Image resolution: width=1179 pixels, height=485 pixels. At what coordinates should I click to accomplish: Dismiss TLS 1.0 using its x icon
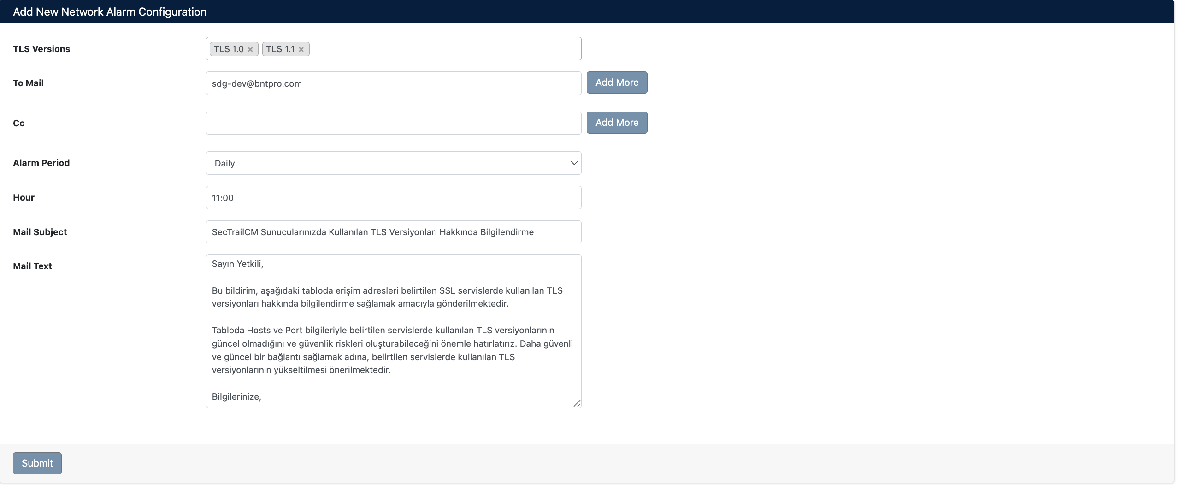[250, 49]
